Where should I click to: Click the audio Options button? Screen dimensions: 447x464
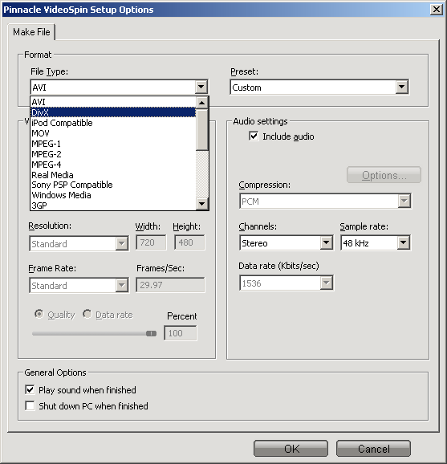tap(384, 175)
